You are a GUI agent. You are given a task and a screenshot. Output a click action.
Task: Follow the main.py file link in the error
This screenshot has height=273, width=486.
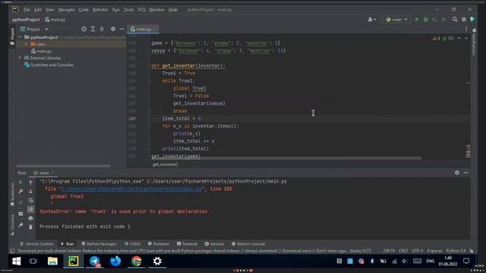pos(131,189)
